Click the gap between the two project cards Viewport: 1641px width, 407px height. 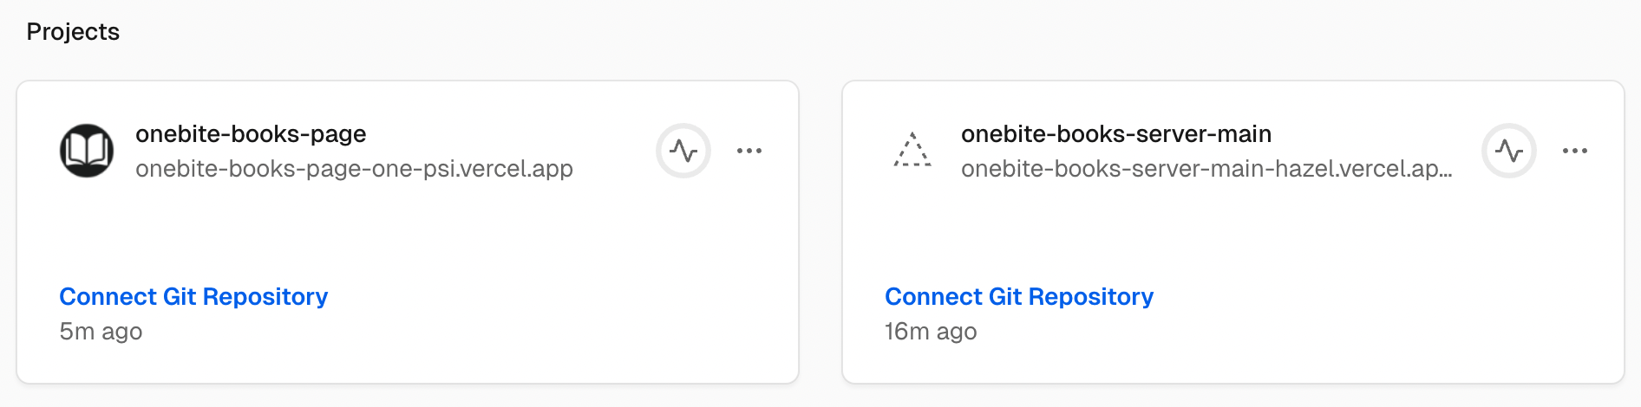(820, 232)
